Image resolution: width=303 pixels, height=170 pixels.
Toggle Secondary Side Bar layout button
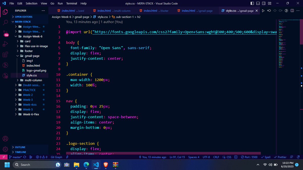coord(264,4)
